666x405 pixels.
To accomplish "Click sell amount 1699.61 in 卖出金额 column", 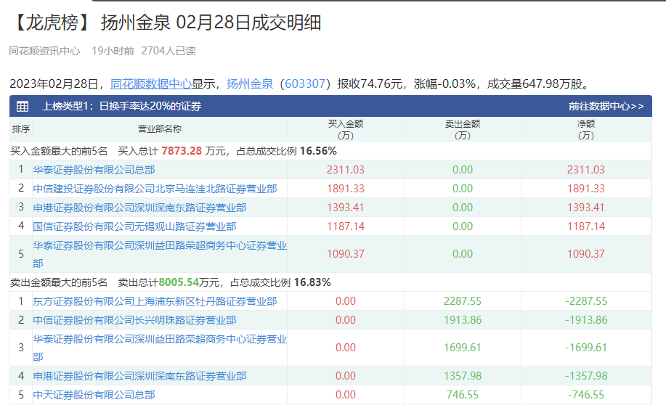I will [x=463, y=348].
